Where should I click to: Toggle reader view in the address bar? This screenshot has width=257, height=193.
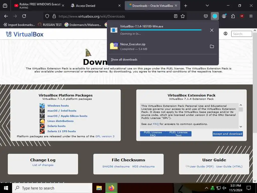[x=175, y=16]
